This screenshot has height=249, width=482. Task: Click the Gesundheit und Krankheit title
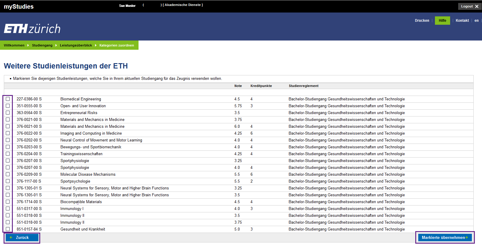pos(83,229)
